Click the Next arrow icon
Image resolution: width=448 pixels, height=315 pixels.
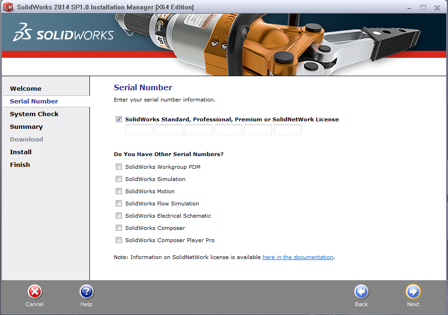click(413, 292)
